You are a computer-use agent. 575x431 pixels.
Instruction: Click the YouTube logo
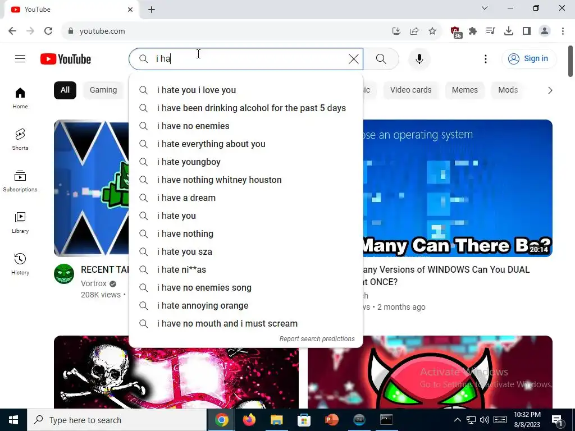coord(66,59)
